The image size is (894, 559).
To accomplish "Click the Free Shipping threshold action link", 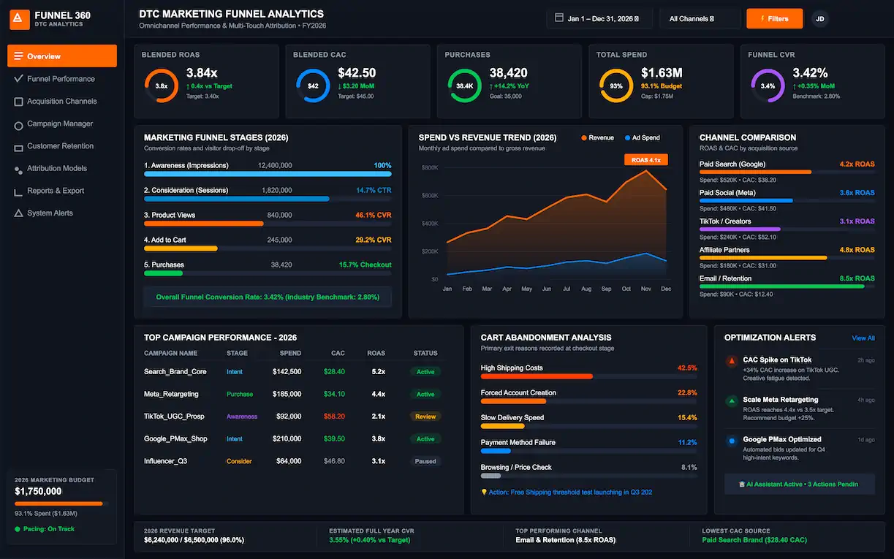I will (570, 493).
